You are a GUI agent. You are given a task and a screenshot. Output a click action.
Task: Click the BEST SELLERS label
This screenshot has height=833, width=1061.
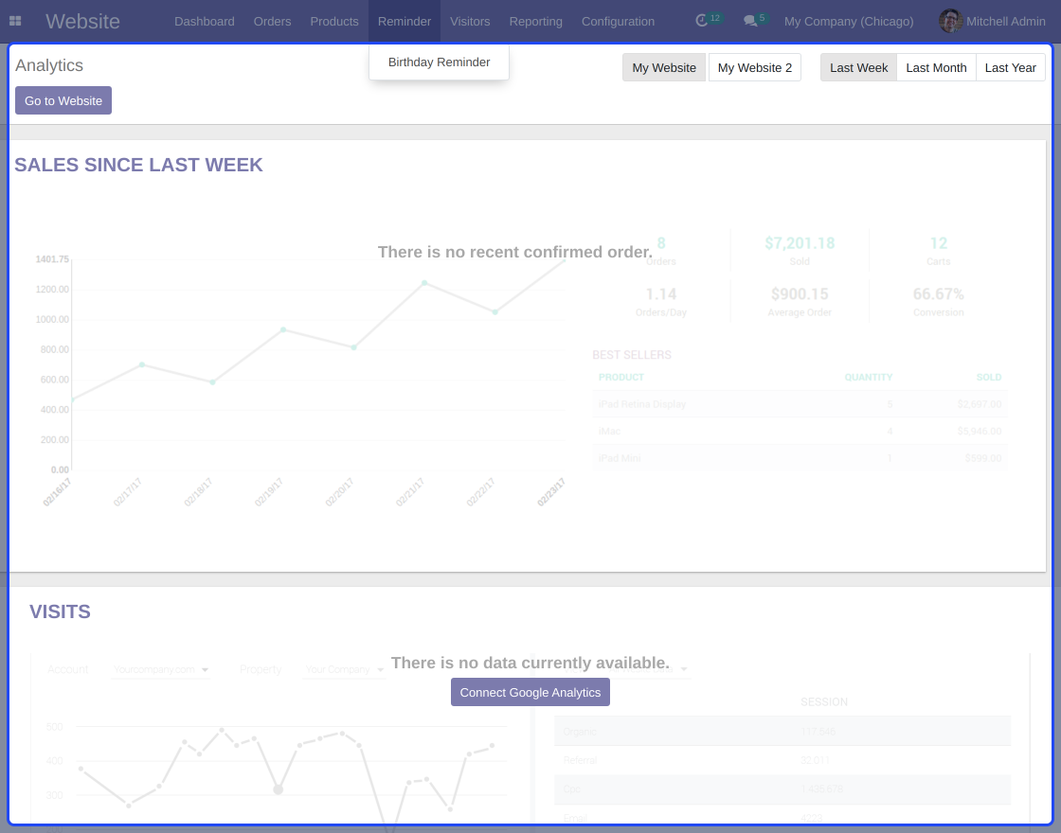tap(632, 355)
